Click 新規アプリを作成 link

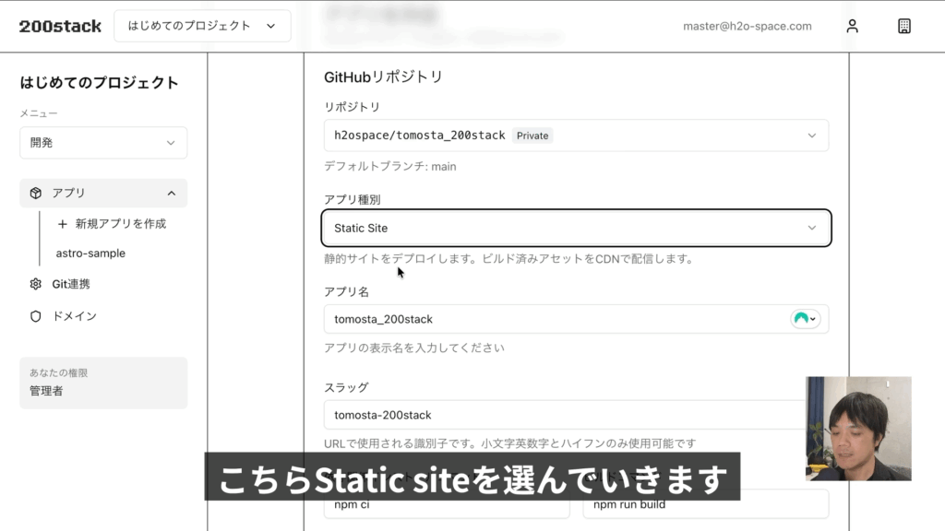[x=120, y=224]
